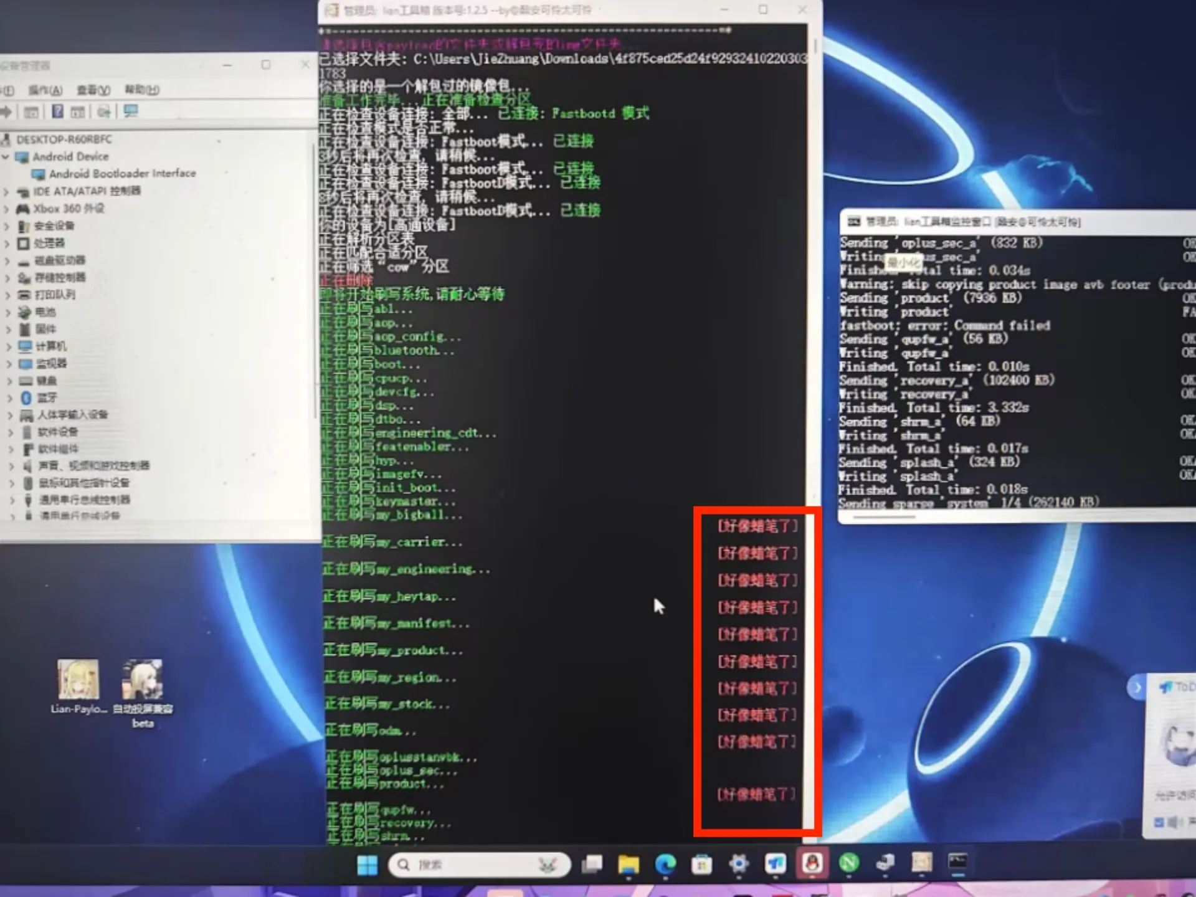Click the forward arrow in Device Manager toolbar
This screenshot has height=897, width=1196.
tap(6, 112)
